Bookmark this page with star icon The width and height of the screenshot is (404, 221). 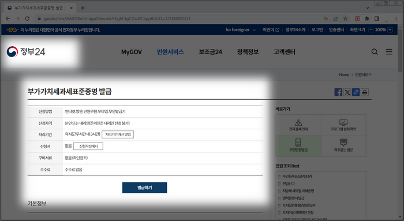pos(345,18)
